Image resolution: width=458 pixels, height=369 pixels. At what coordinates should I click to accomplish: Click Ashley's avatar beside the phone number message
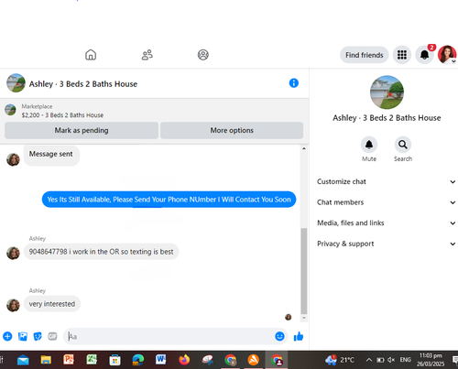click(x=13, y=253)
